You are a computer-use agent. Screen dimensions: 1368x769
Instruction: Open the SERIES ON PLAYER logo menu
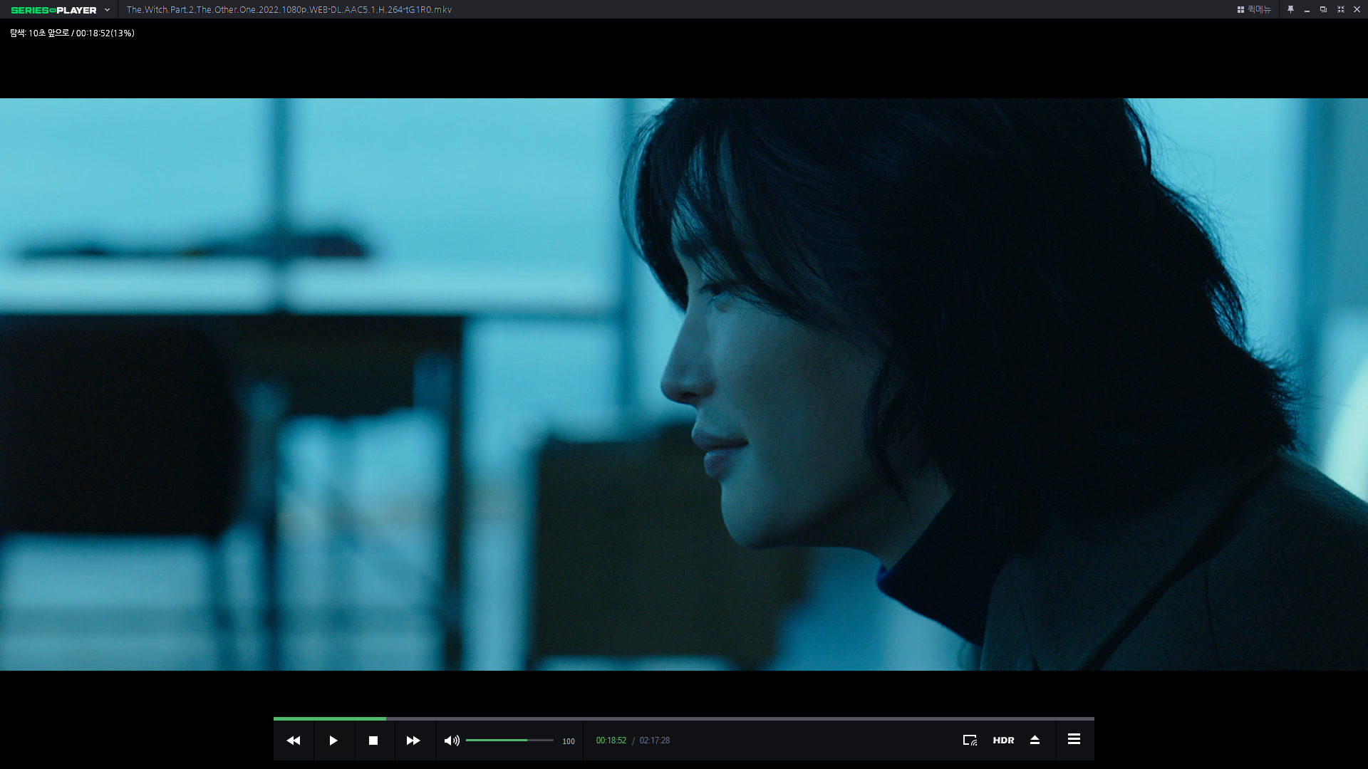[x=53, y=10]
